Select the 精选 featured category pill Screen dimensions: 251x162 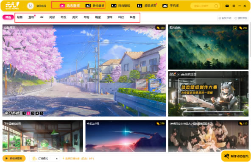[8, 17]
